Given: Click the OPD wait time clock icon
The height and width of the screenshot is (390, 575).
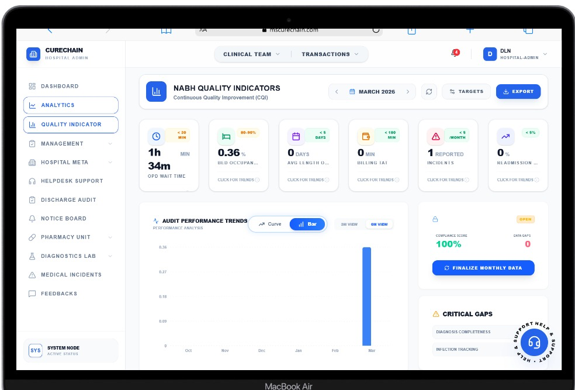Looking at the screenshot, I should click(156, 137).
